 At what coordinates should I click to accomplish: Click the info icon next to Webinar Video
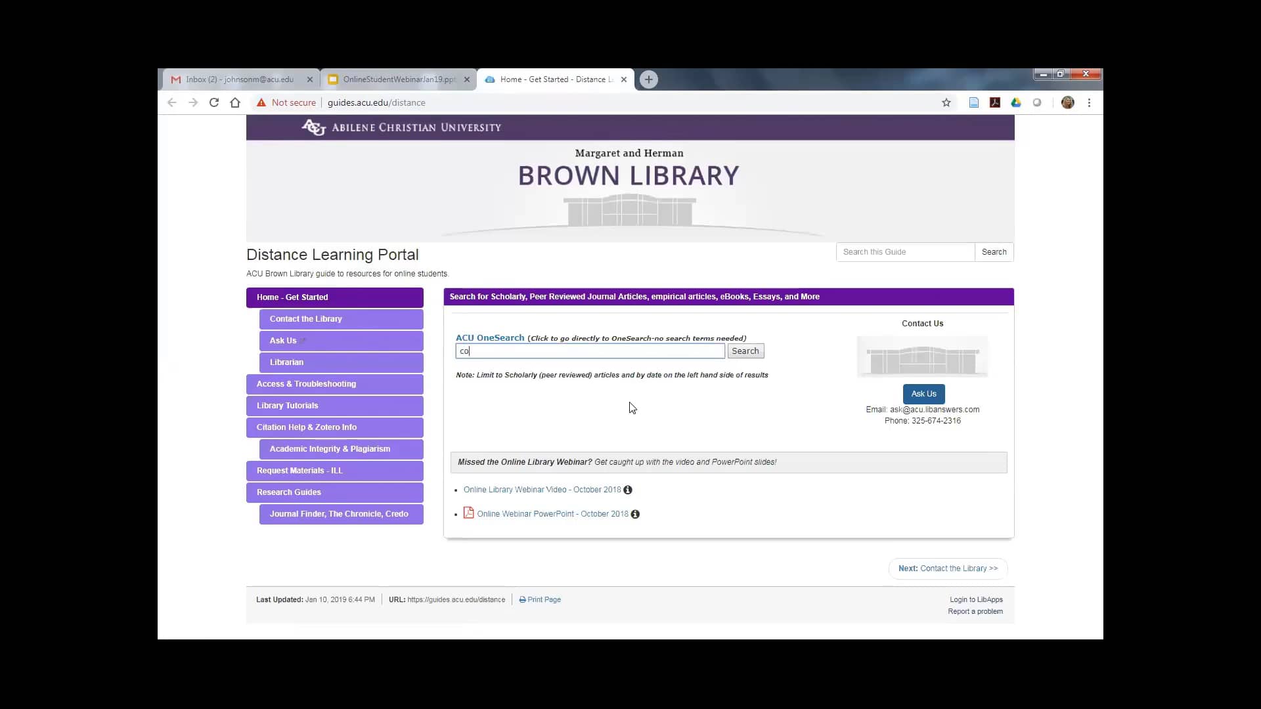pos(628,490)
